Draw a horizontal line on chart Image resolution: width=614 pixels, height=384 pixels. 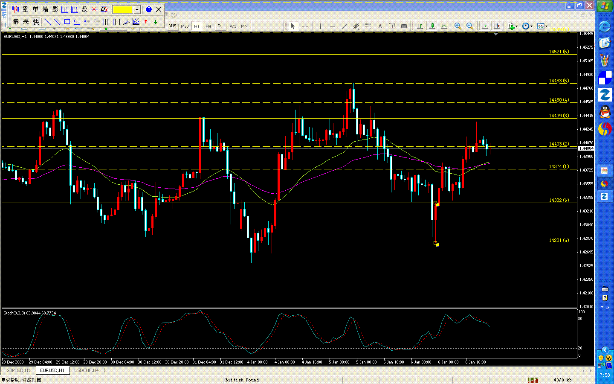(333, 26)
